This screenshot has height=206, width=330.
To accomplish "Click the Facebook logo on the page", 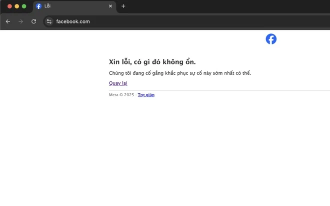I will (271, 39).
